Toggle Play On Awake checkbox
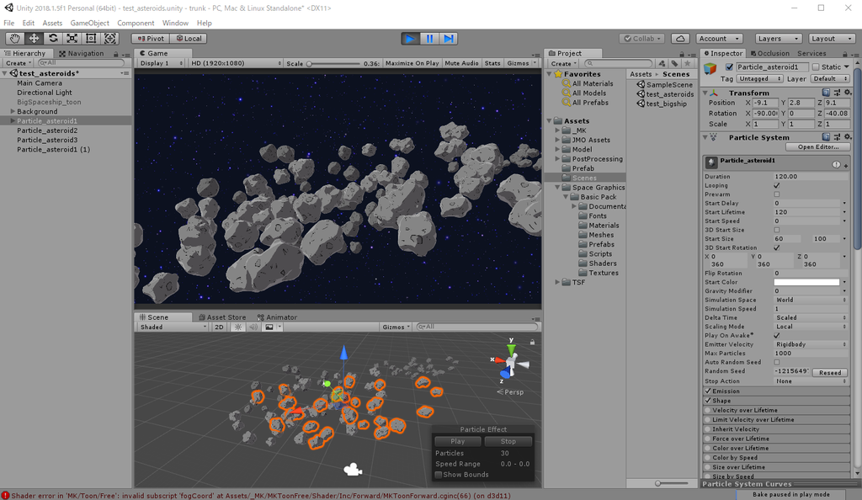Viewport: 862px width, 500px height. pos(777,336)
